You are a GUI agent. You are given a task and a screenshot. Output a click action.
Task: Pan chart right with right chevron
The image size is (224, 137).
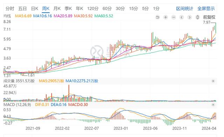[x=190, y=17]
